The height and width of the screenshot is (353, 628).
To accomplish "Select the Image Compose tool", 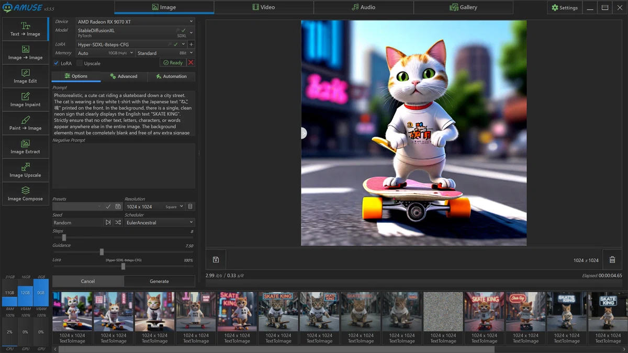I will pyautogui.click(x=25, y=193).
